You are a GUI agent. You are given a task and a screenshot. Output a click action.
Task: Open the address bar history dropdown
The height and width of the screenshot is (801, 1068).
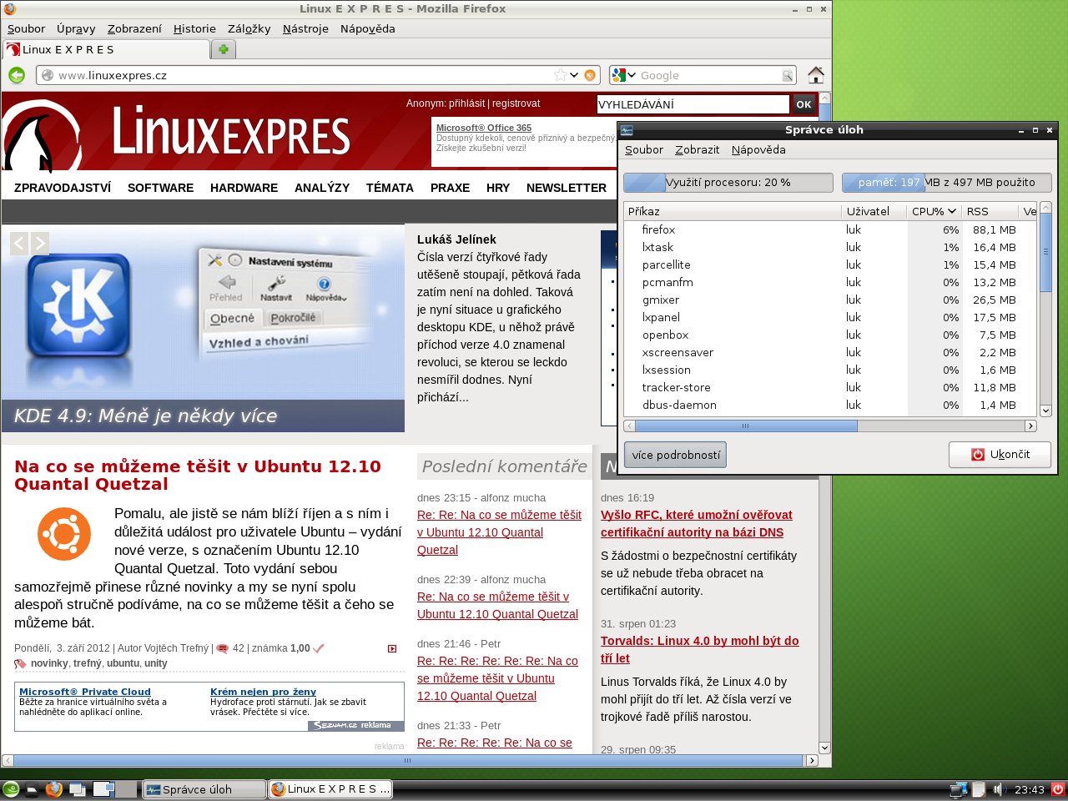(x=574, y=75)
